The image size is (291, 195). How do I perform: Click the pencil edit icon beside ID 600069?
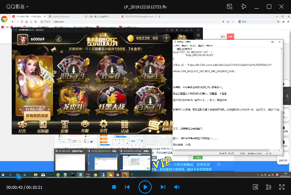click(x=58, y=39)
